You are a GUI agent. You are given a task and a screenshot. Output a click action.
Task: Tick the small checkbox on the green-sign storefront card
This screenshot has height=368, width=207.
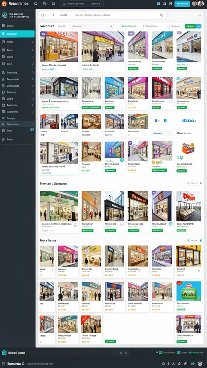[x=75, y=225]
